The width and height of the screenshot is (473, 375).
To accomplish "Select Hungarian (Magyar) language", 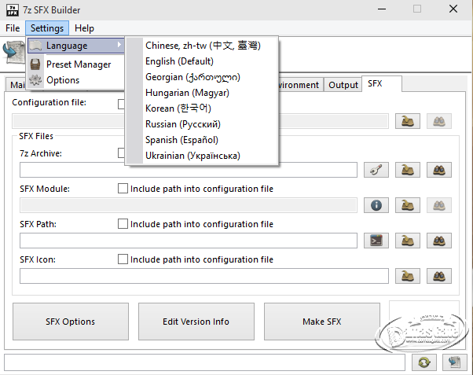I will (187, 93).
